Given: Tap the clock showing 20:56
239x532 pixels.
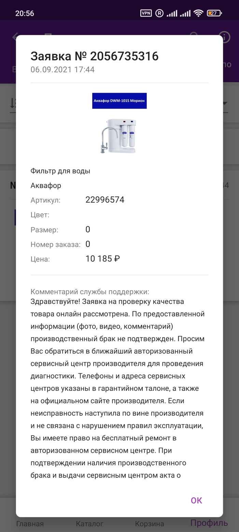Looking at the screenshot, I should (x=25, y=13).
